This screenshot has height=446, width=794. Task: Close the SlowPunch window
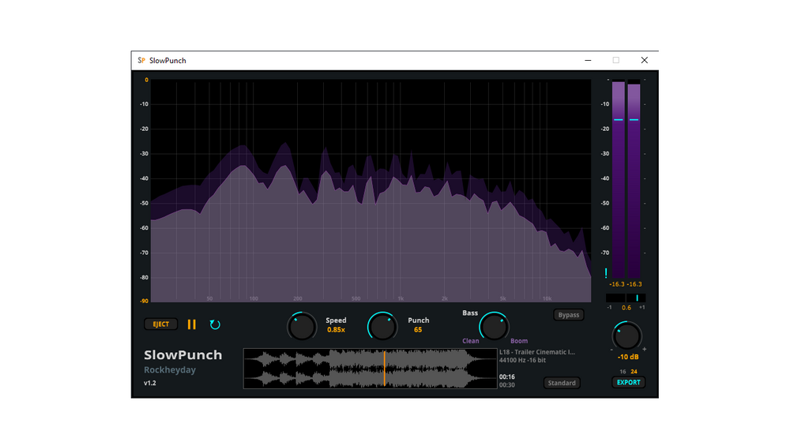pyautogui.click(x=644, y=60)
